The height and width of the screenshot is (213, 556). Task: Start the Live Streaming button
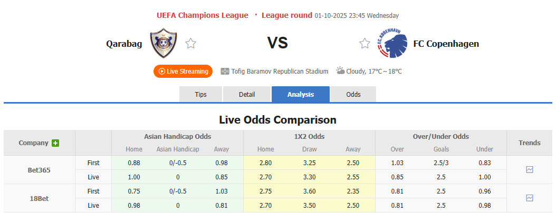pyautogui.click(x=183, y=71)
